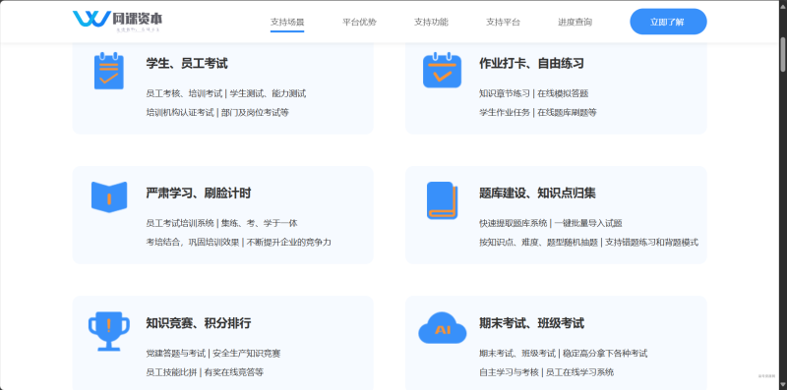Select 支持平台 in the top menu
The image size is (787, 390).
(503, 22)
